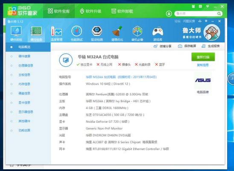
Task: Launch 性能测试 performance test gauge
Action: coord(76,33)
